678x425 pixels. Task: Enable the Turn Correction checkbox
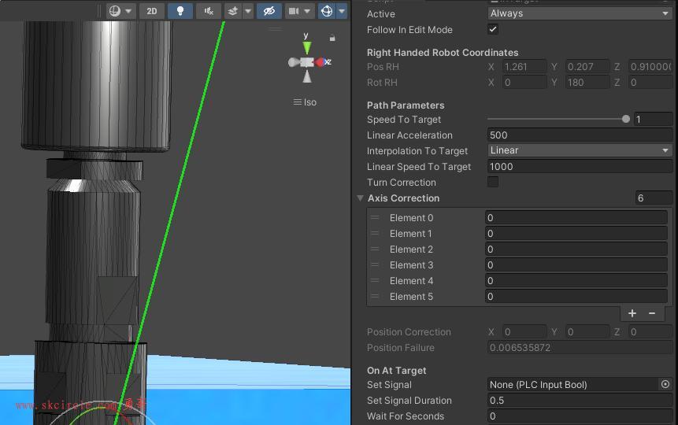[493, 182]
